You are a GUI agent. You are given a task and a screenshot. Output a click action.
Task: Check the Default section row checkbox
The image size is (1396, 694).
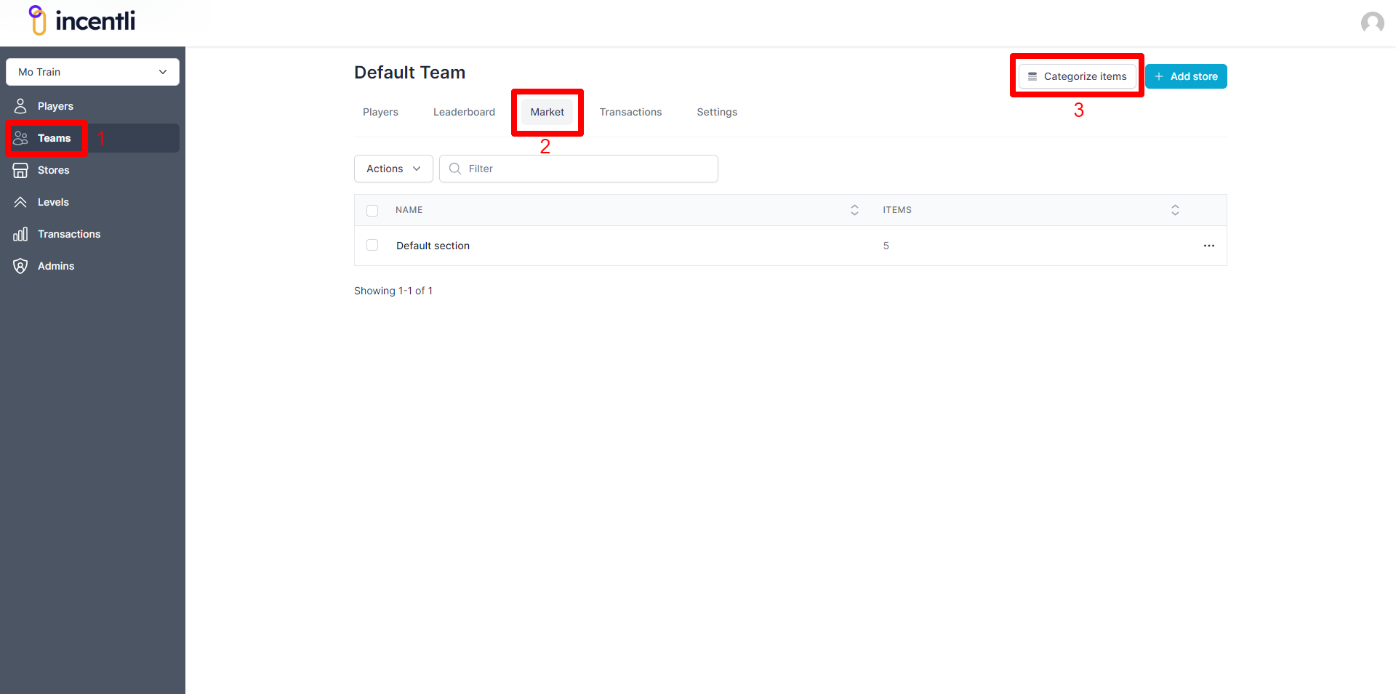[x=372, y=245]
